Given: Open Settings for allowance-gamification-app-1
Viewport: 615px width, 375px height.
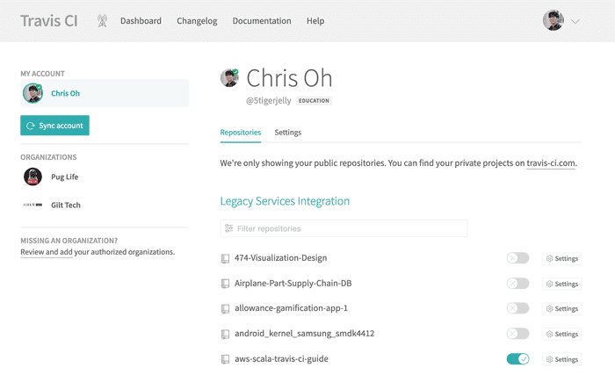Looking at the screenshot, I should point(561,309).
